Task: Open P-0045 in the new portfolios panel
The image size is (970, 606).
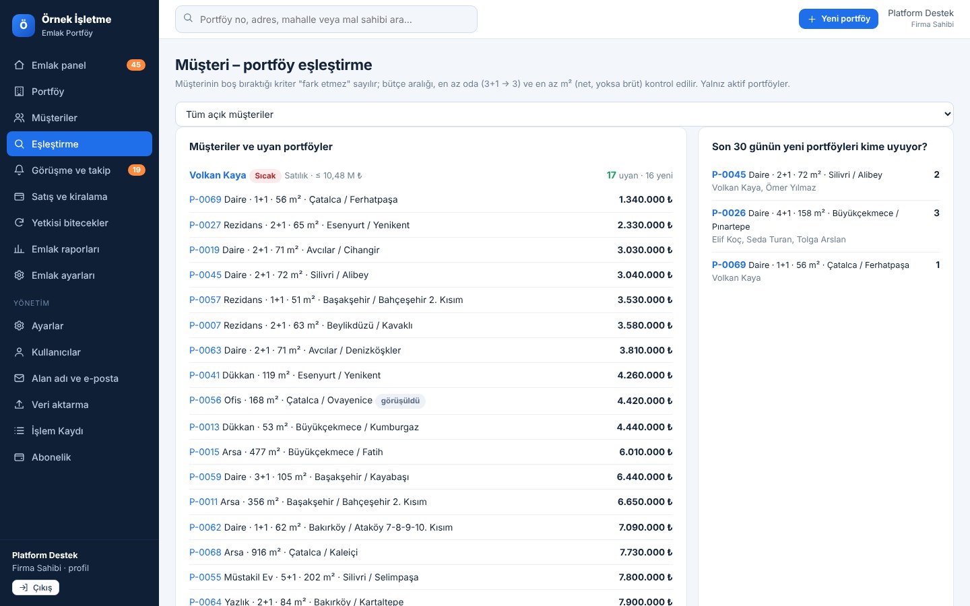Action: 729,174
